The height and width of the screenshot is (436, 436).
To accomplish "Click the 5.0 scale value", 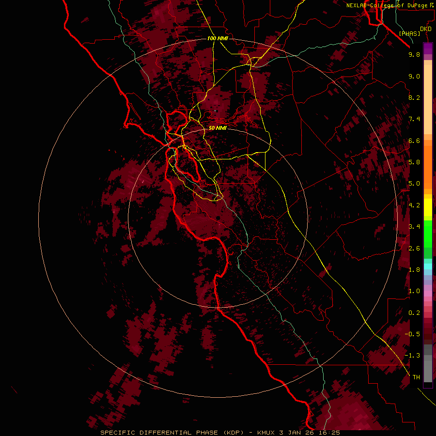I will click(x=414, y=184).
